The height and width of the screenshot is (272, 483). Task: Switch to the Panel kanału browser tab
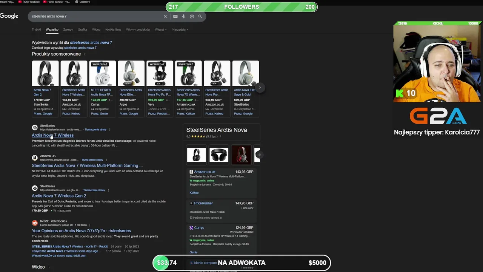pos(57,2)
